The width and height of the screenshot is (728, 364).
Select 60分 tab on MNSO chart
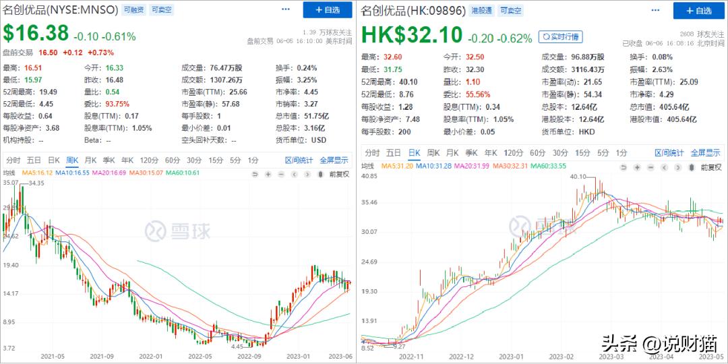coord(173,160)
